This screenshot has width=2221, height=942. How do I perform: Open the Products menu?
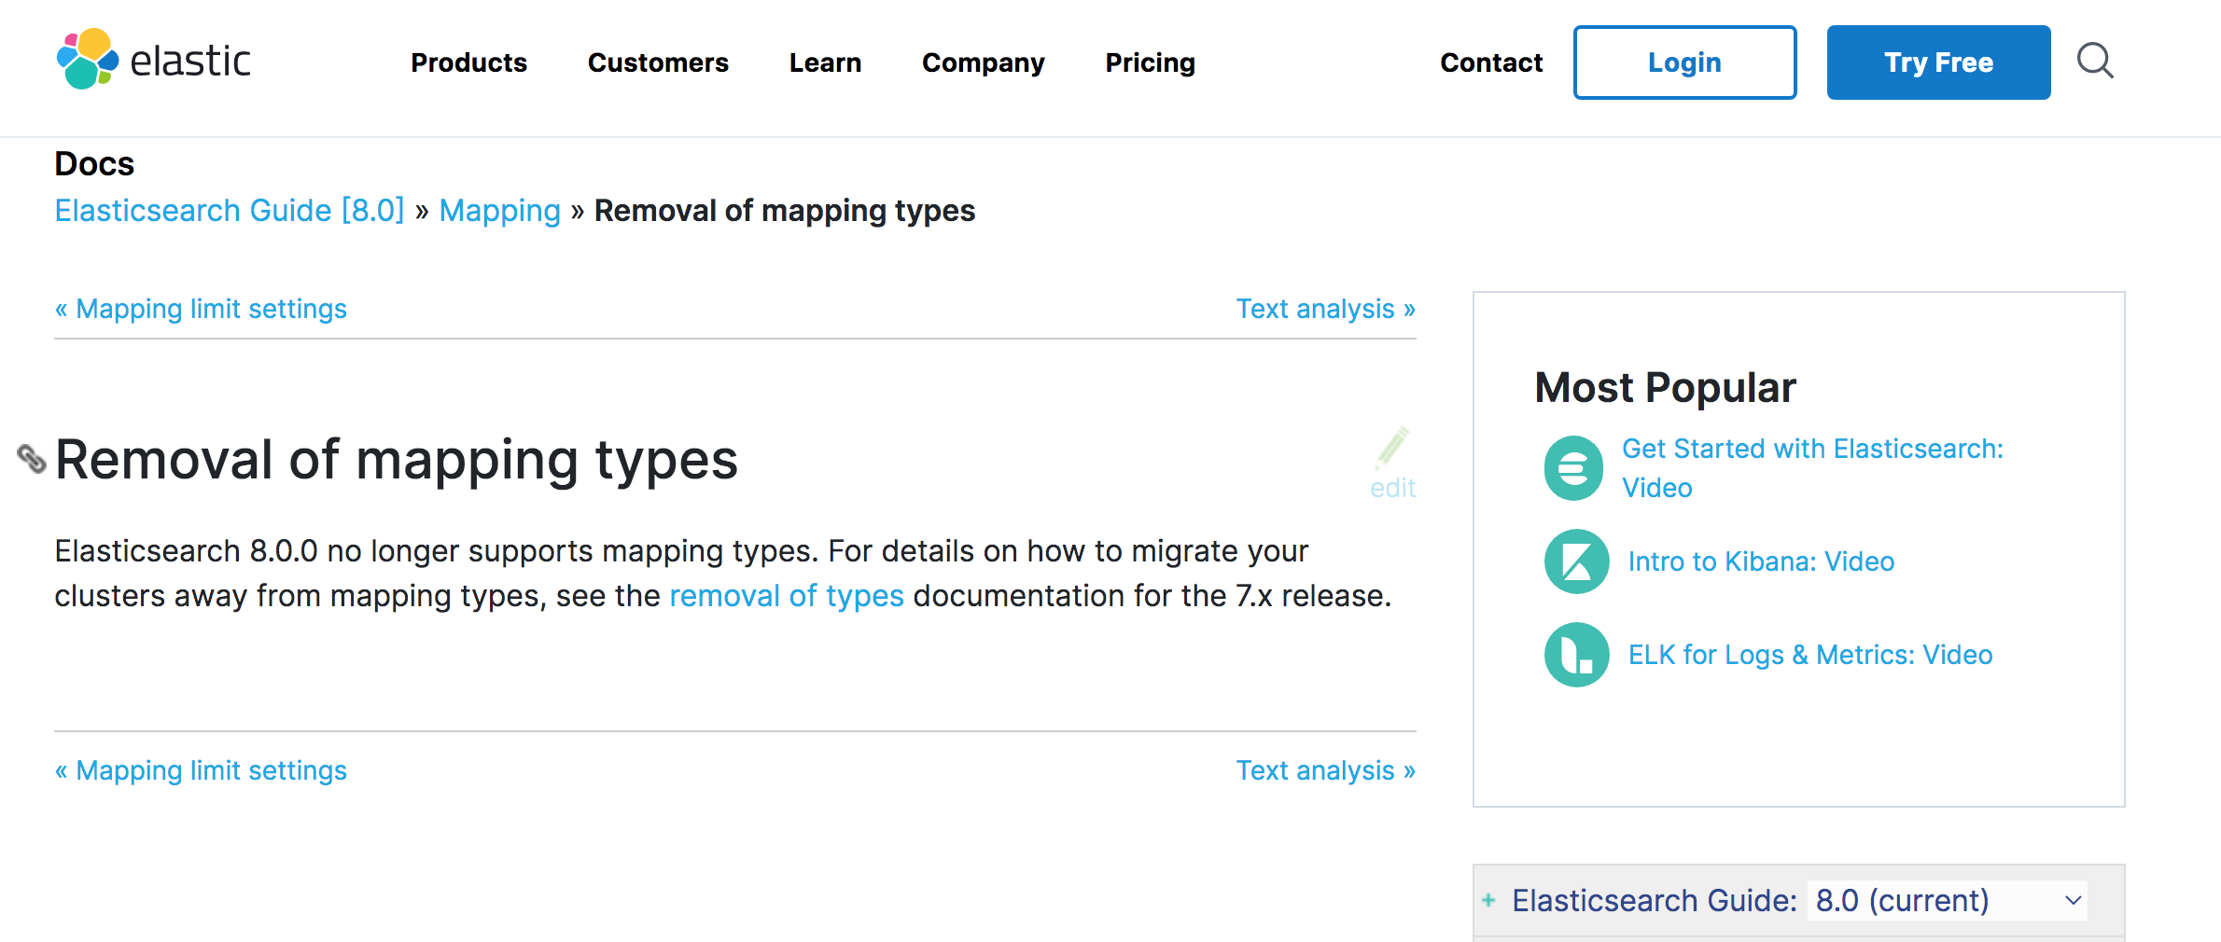[468, 62]
